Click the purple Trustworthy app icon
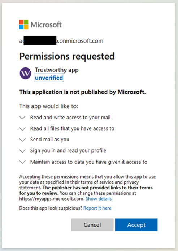The height and width of the screenshot is (251, 178). click(x=26, y=73)
